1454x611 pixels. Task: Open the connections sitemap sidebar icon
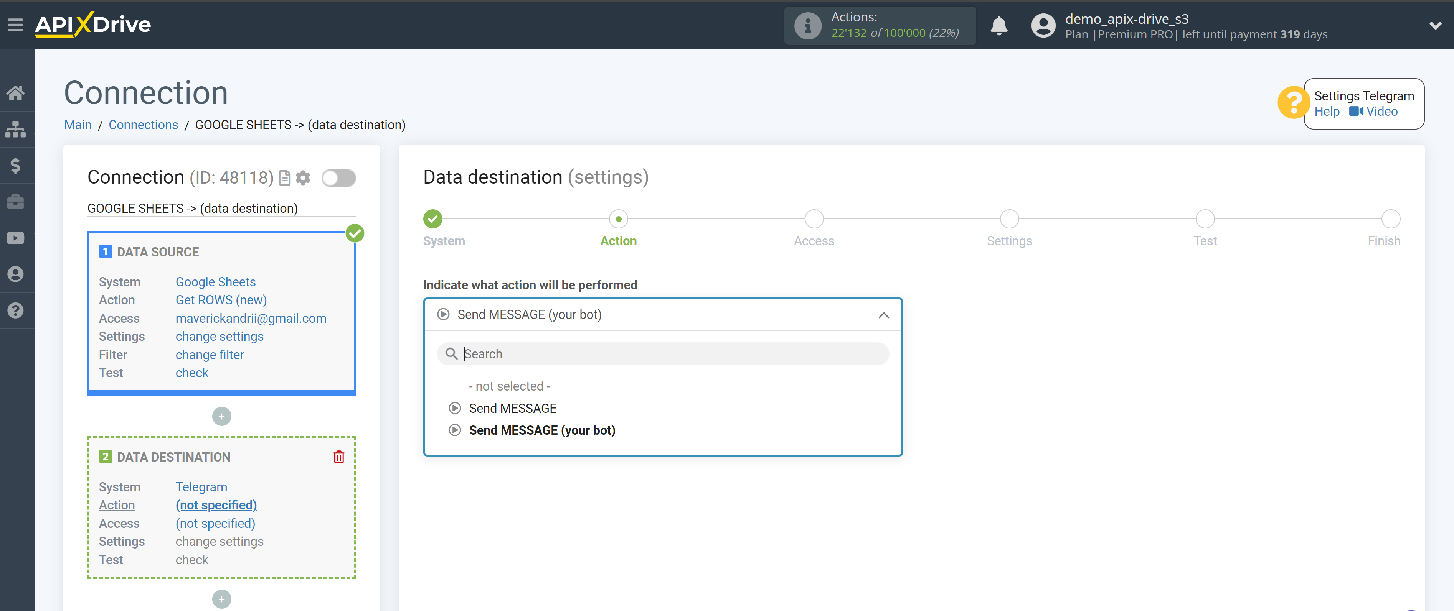pyautogui.click(x=16, y=129)
